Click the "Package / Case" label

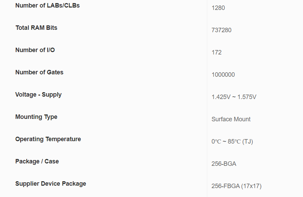coord(37,161)
